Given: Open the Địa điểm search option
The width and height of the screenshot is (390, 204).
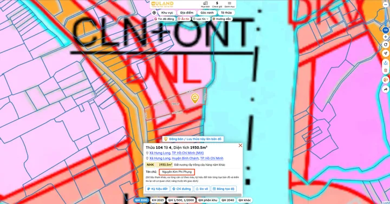Looking at the screenshot, I should click(x=187, y=12).
